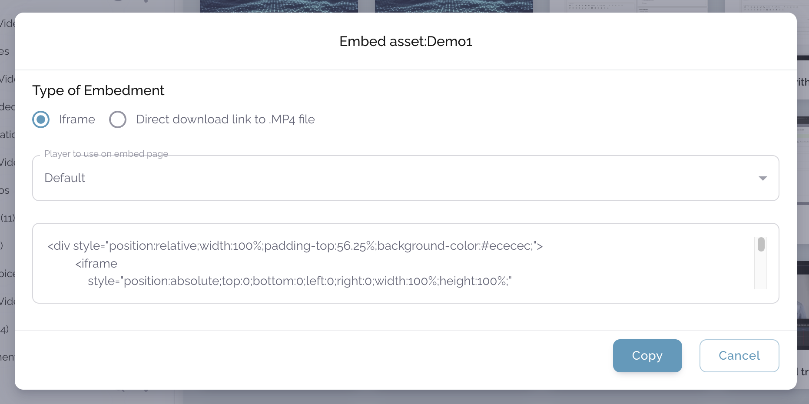The height and width of the screenshot is (404, 809).
Task: Click the scrollbar track below the thumb
Action: coord(761,274)
